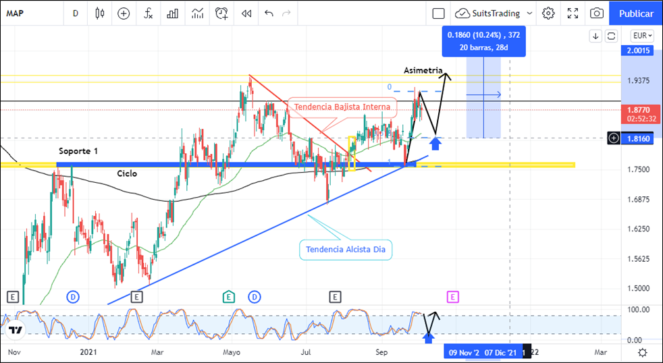Click the Publicar button
The image size is (663, 363).
[635, 13]
